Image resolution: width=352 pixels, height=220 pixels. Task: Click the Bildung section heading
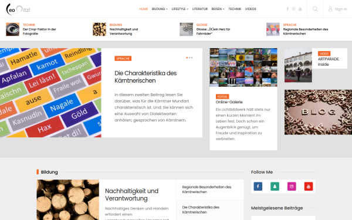pos(49,172)
